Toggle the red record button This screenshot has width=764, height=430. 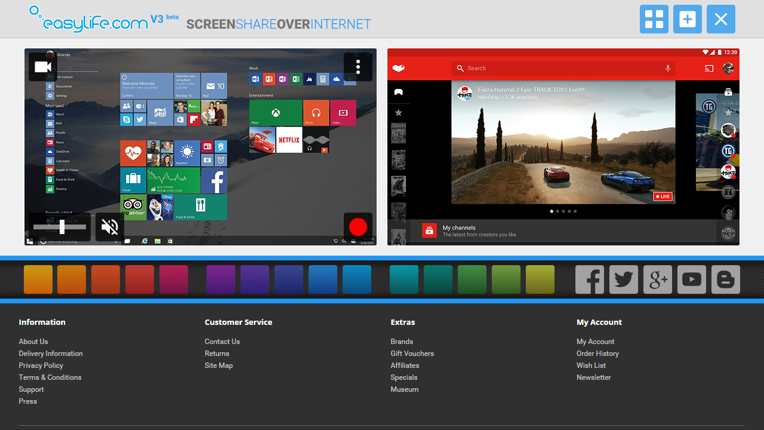[x=358, y=227]
